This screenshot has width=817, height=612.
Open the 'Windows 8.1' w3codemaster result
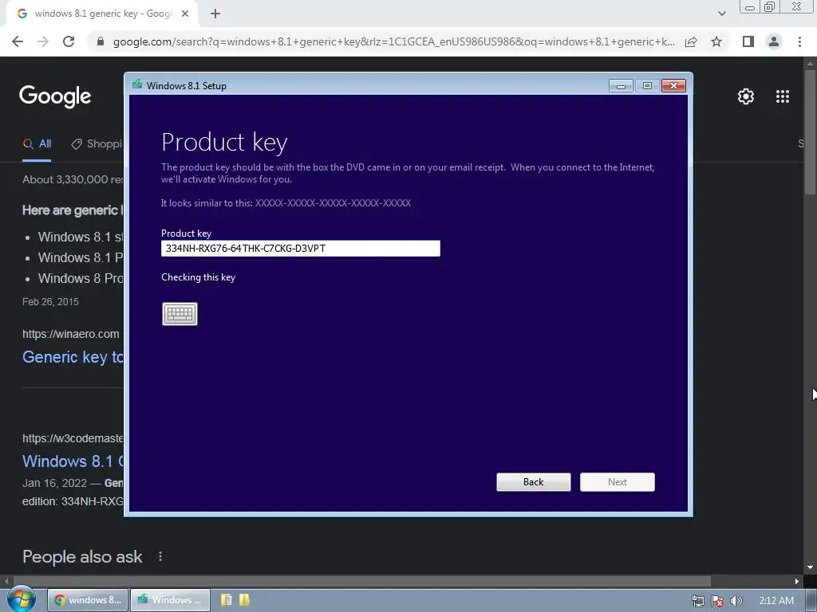[73, 461]
